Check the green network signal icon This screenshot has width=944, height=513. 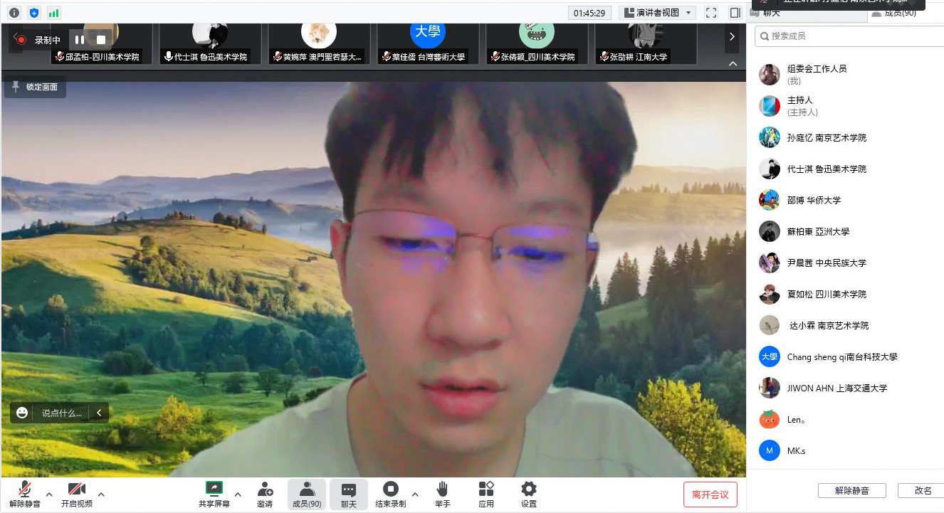pos(54,13)
